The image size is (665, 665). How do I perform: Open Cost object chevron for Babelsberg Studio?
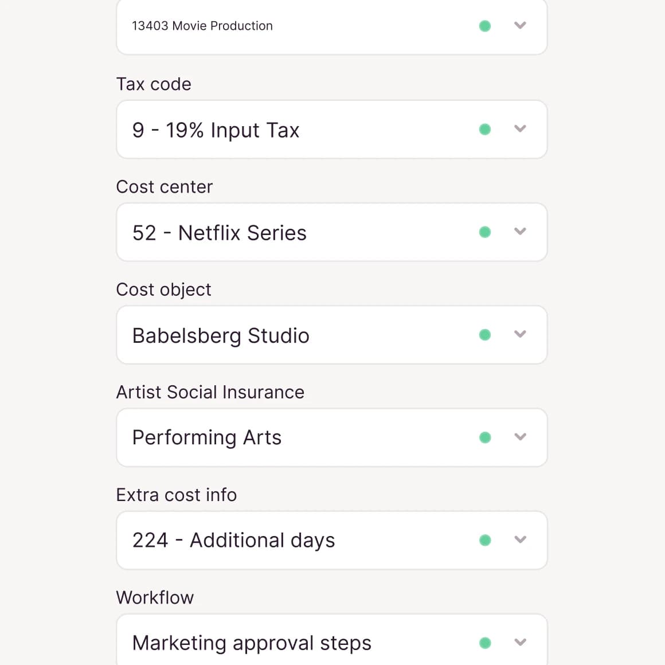(x=520, y=334)
